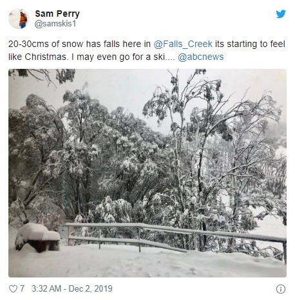Image resolution: width=295 pixels, height=300 pixels.
Task: Click the blue Twitter bird logo
Action: point(281,14)
